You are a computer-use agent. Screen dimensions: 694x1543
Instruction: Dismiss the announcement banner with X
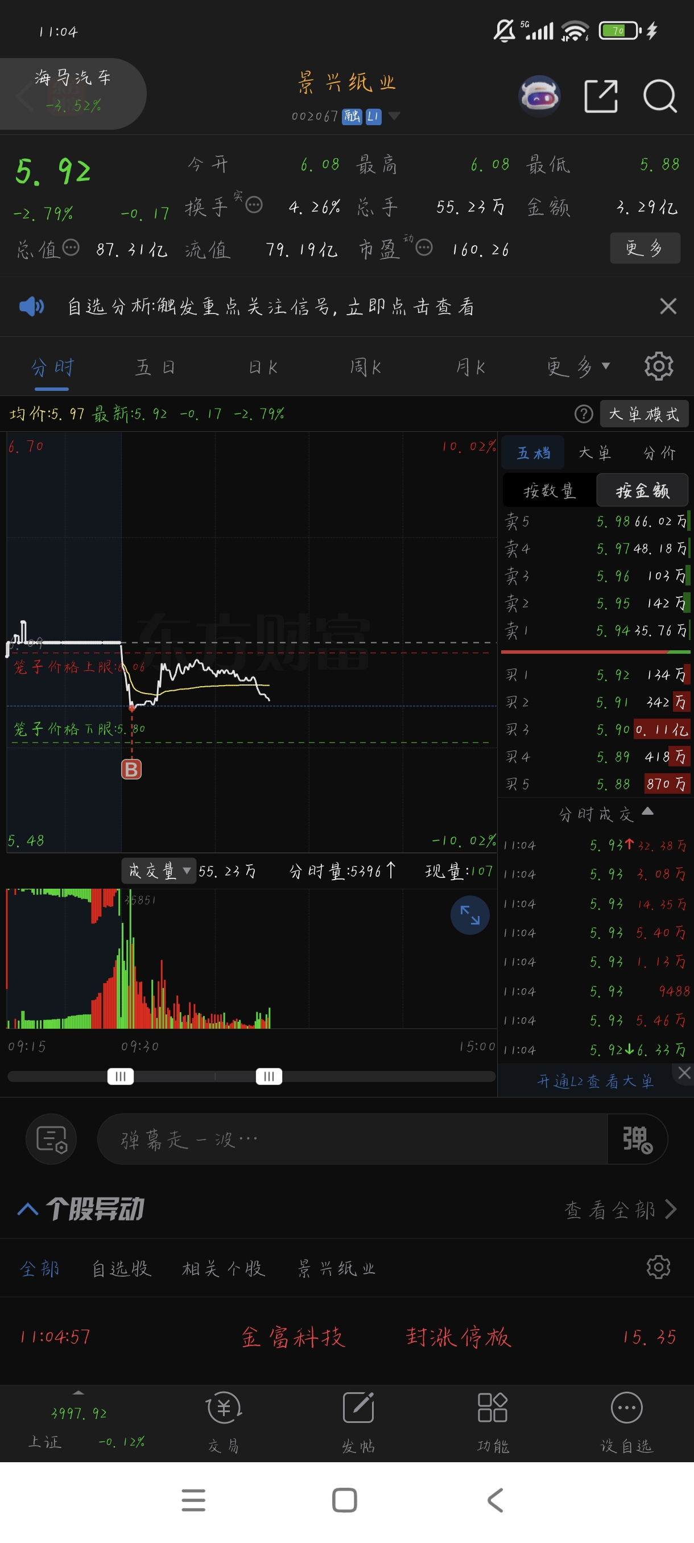(668, 306)
